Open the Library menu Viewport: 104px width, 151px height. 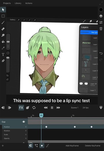coord(18,3)
